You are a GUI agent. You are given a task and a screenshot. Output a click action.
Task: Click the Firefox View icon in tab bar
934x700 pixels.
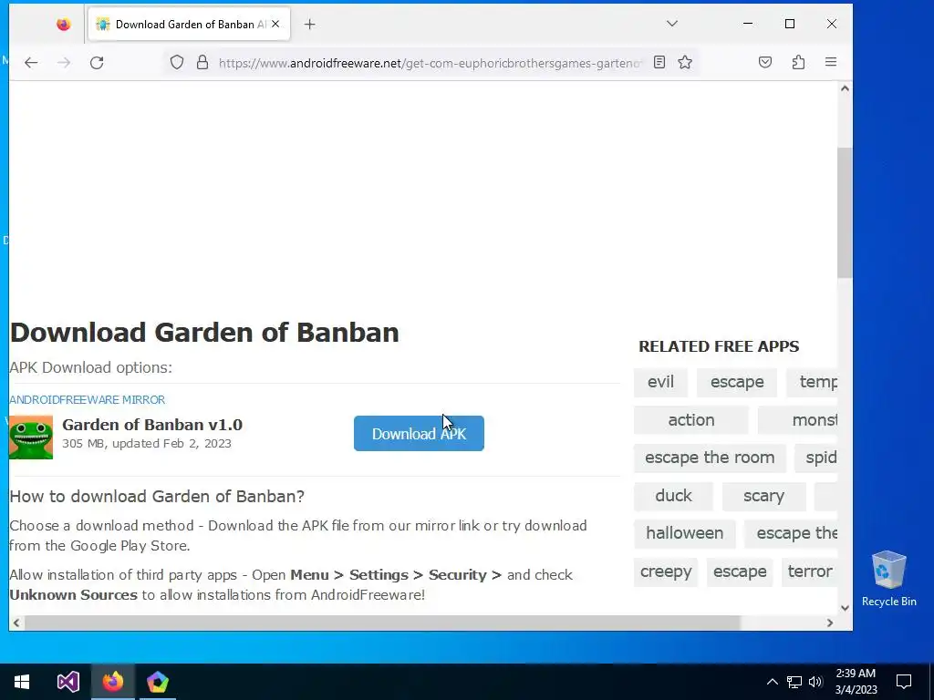[x=63, y=25]
